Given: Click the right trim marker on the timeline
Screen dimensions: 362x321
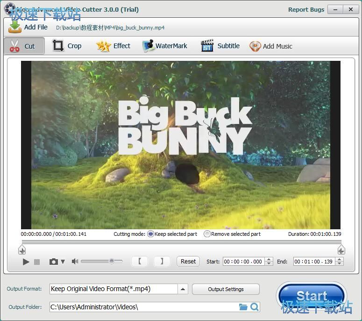Looking at the screenshot, I should click(x=341, y=250).
